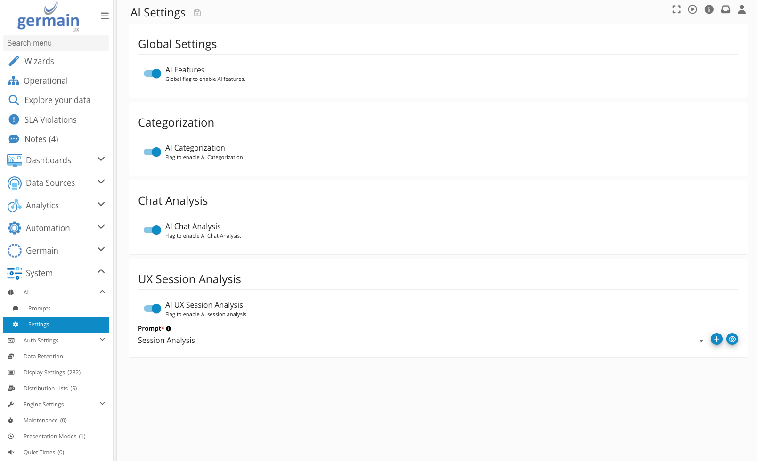Screen dimensions: 757x461
Task: Open the inbox tray icon in top bar
Action: pyautogui.click(x=725, y=9)
